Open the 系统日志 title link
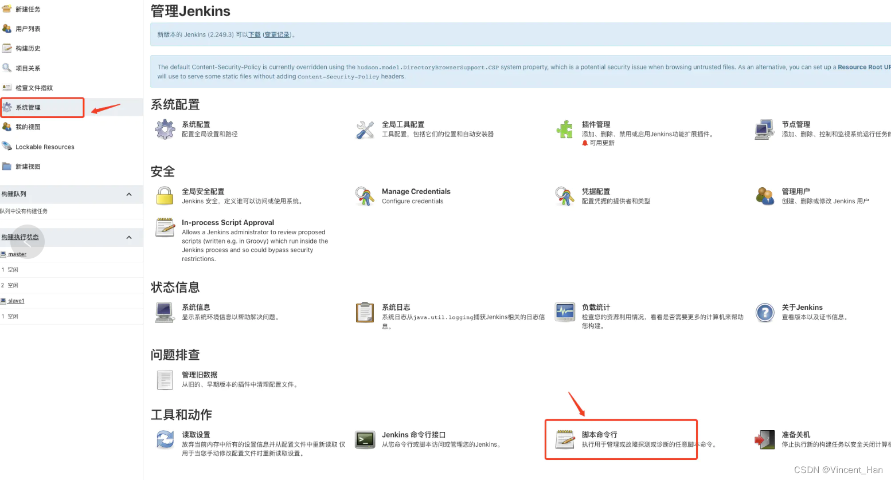The width and height of the screenshot is (891, 480). (396, 308)
